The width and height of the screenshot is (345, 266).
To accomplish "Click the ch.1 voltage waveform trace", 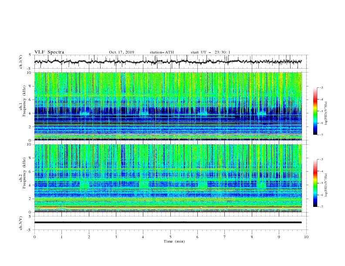I will click(168, 62).
